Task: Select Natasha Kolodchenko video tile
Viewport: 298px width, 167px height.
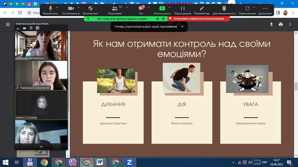Action: (x=41, y=75)
